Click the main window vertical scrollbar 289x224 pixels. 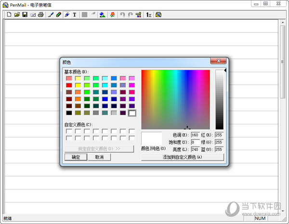tap(283, 116)
